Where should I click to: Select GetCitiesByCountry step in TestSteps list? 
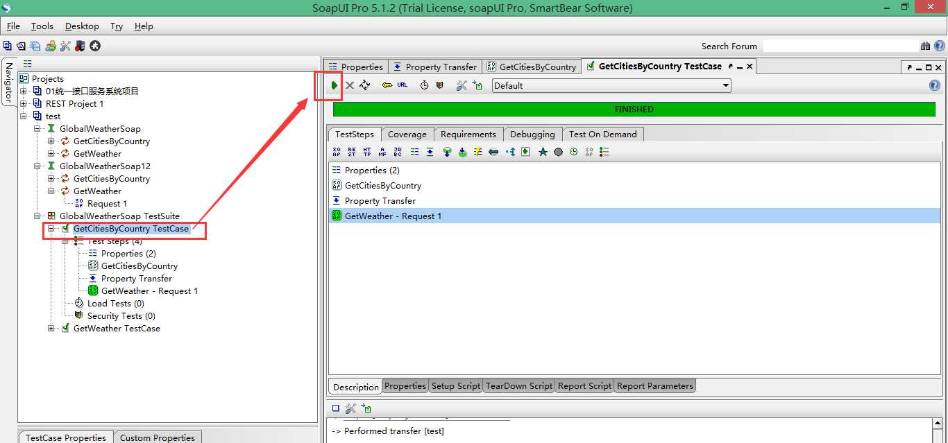(634, 186)
